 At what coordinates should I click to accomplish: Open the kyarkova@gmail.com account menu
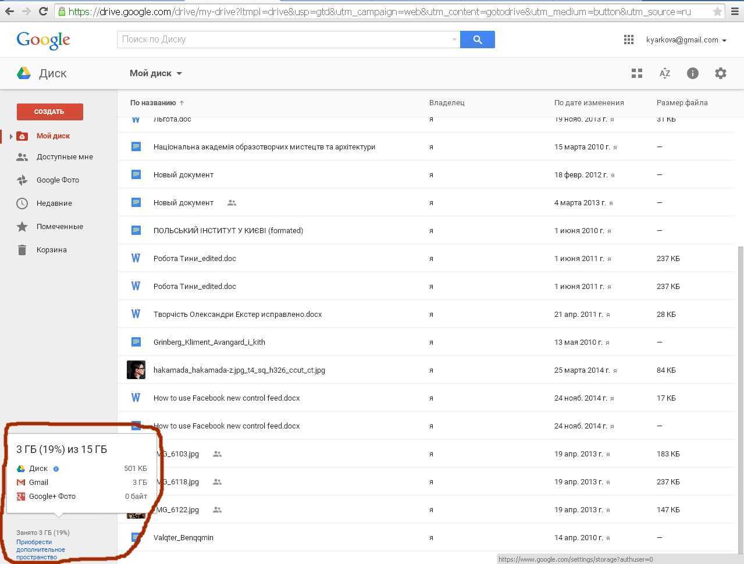[x=686, y=40]
